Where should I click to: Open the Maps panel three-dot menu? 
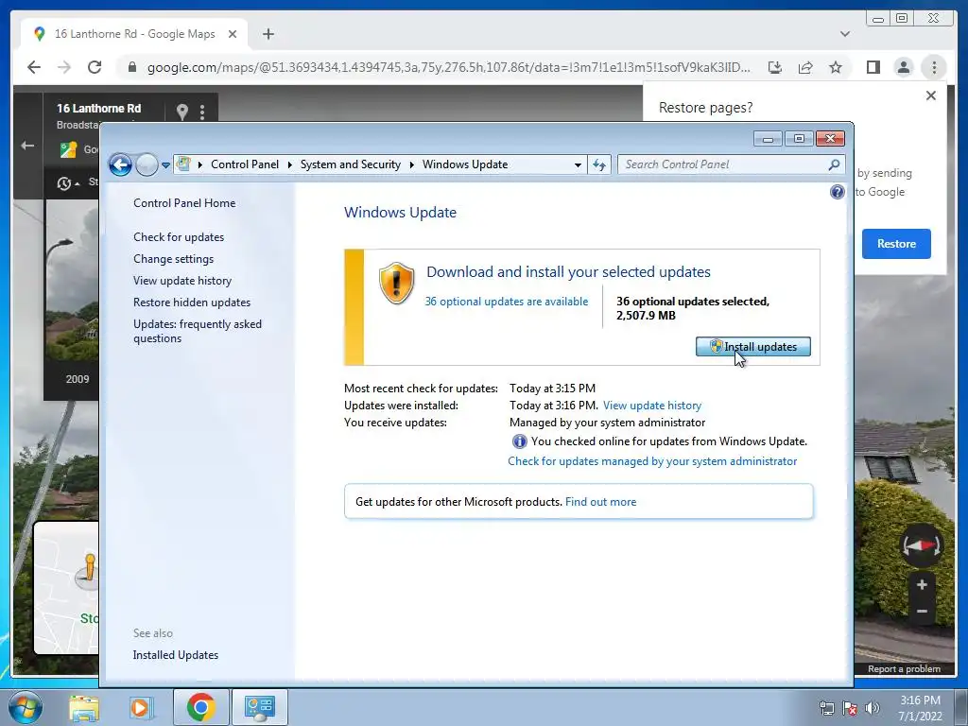click(202, 112)
